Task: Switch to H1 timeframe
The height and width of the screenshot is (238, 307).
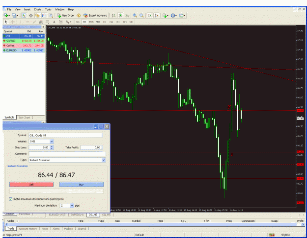Action: coord(105,22)
